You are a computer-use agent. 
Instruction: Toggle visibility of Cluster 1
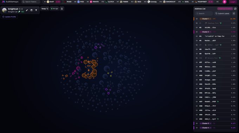click(197, 19)
